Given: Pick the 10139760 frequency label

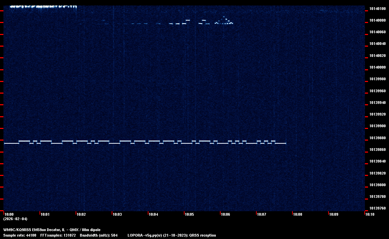Looking at the screenshot, I should click(x=377, y=208).
